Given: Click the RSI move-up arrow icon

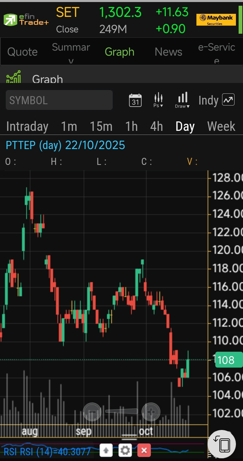Looking at the screenshot, I should click(x=106, y=450).
